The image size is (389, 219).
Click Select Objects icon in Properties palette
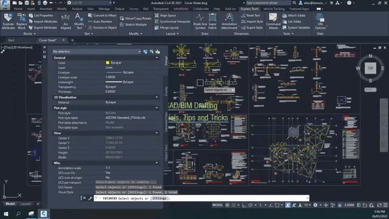(x=151, y=52)
